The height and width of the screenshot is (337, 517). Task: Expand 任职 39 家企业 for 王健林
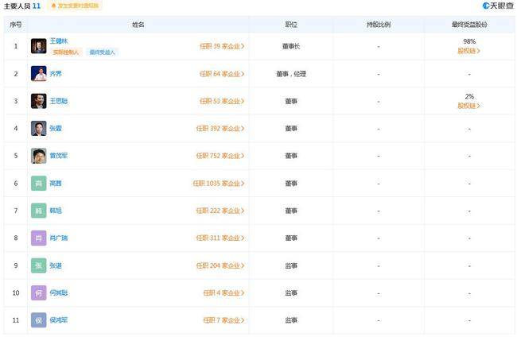(x=221, y=46)
